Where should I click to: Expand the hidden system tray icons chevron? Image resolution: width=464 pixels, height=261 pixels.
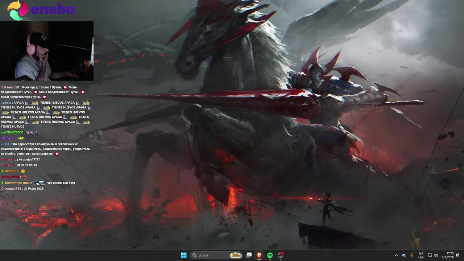tap(396, 256)
